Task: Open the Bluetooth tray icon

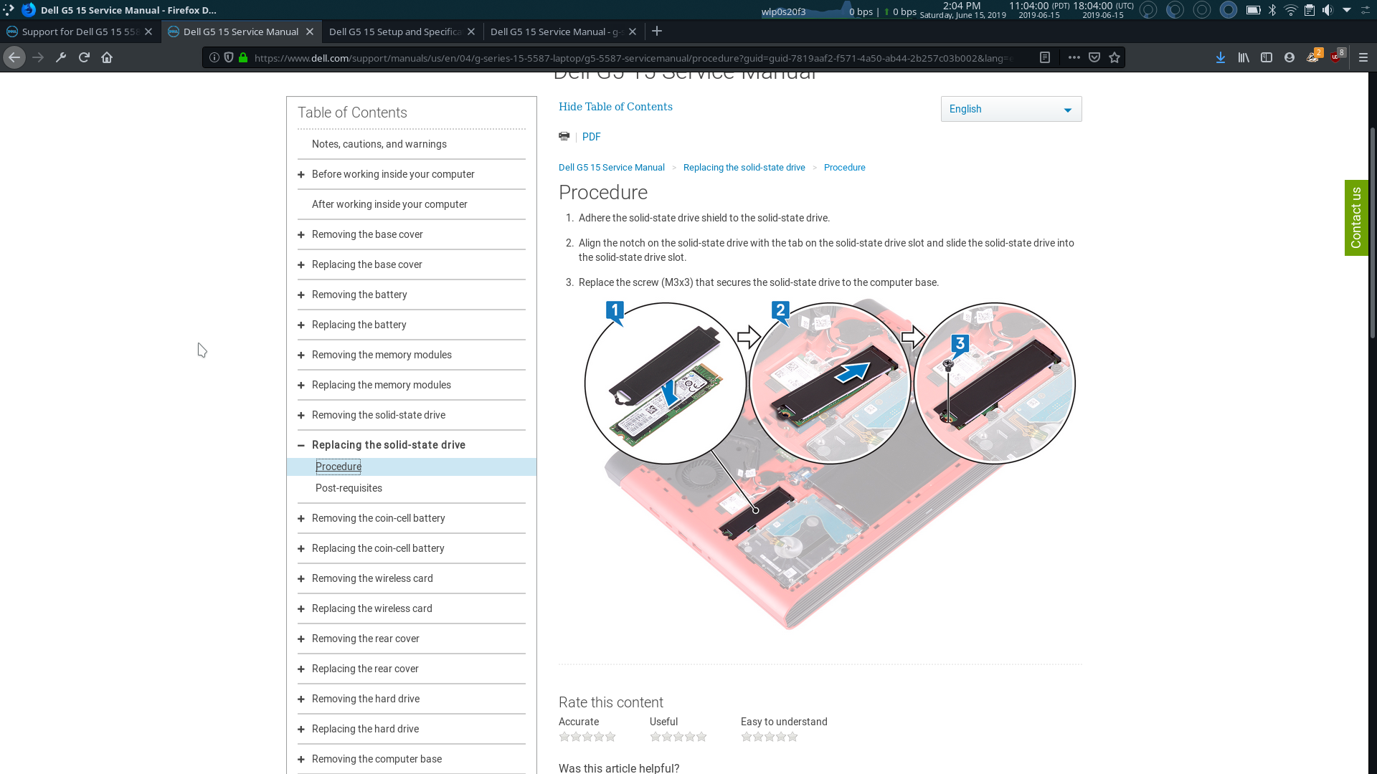Action: pyautogui.click(x=1272, y=10)
